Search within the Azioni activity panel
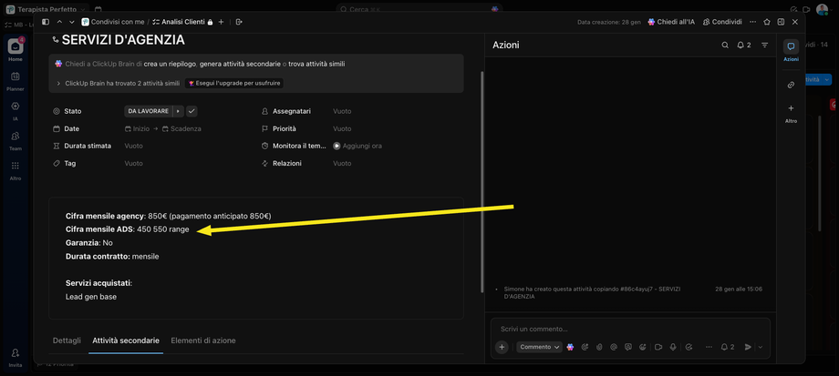839x376 pixels. 725,46
